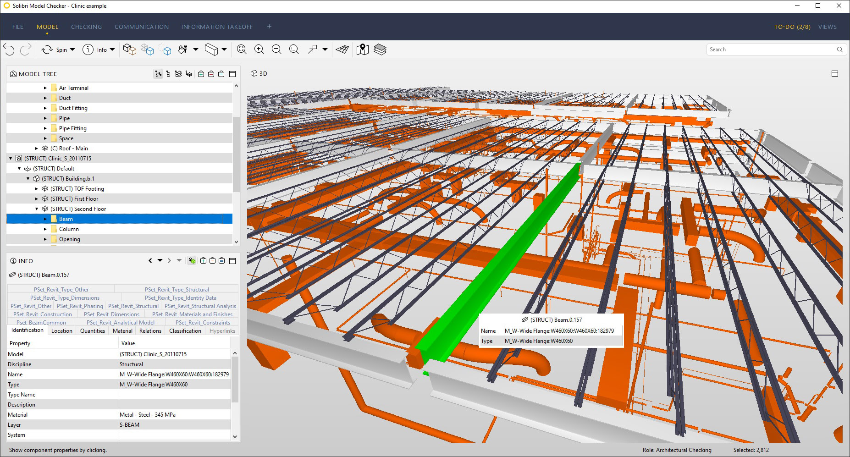Screen dimensions: 850x457
Task: Toggle layer hierarchy view in Model Tree
Action: pos(178,74)
